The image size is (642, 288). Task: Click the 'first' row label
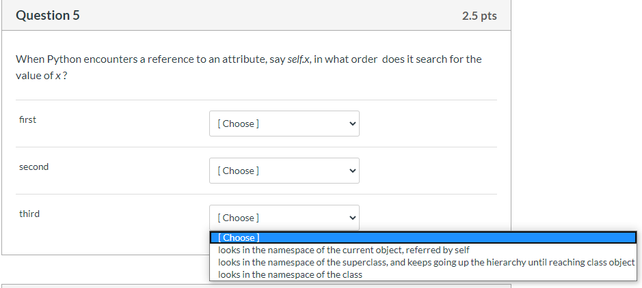click(x=28, y=119)
